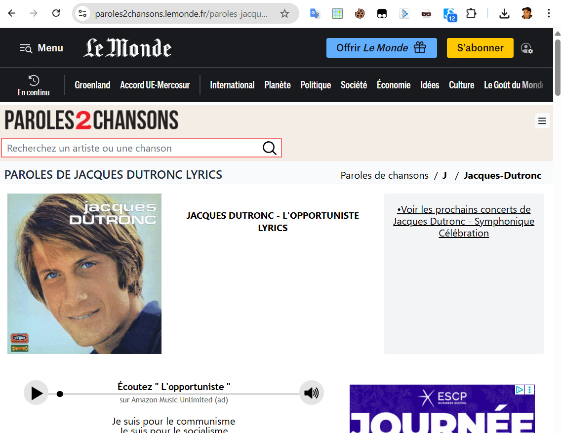Image resolution: width=561 pixels, height=433 pixels.
Task: Open the Groenland topic
Action: click(92, 85)
